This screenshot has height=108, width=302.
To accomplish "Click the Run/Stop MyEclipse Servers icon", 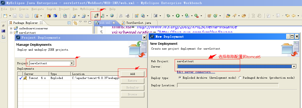I will pyautogui.click(x=103, y=16).
